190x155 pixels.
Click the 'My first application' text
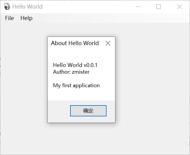click(x=76, y=85)
